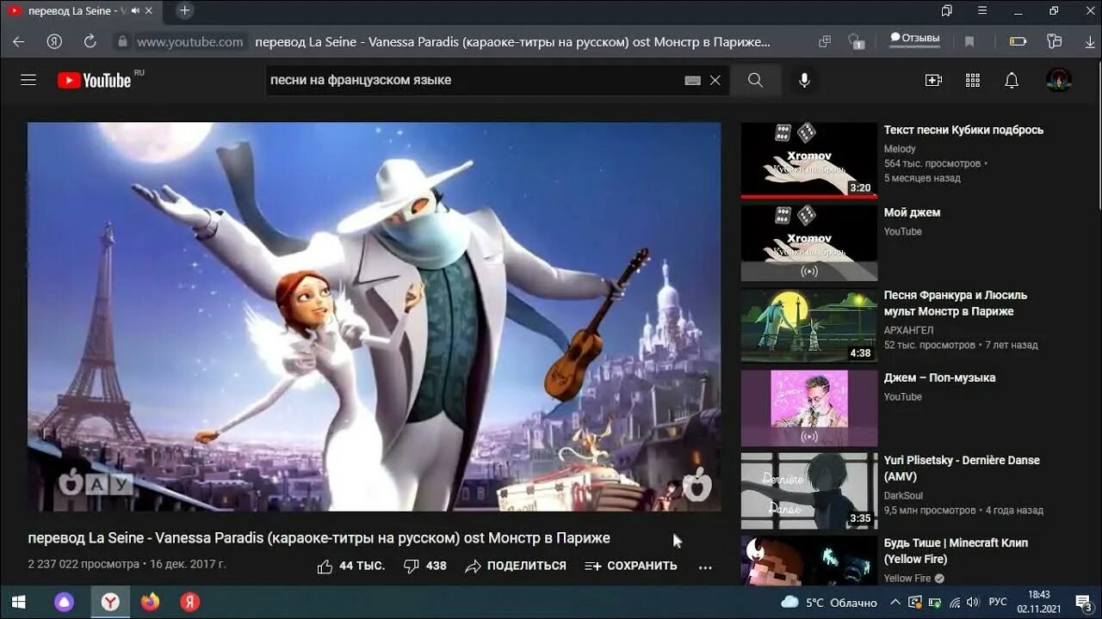Open the Create video camera icon
Screen dimensions: 1102x619
pos(933,80)
